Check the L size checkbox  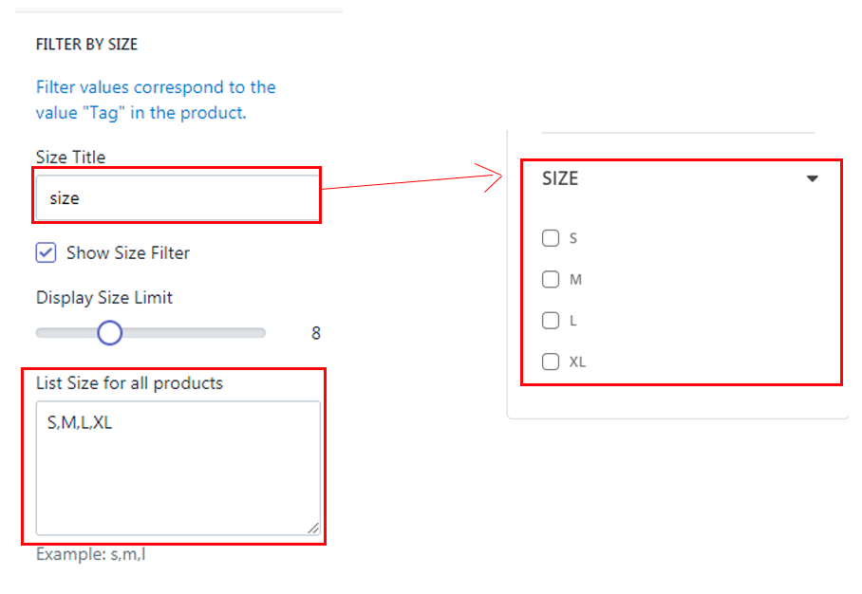point(550,320)
